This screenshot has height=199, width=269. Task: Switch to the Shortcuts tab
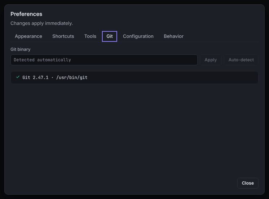63,36
